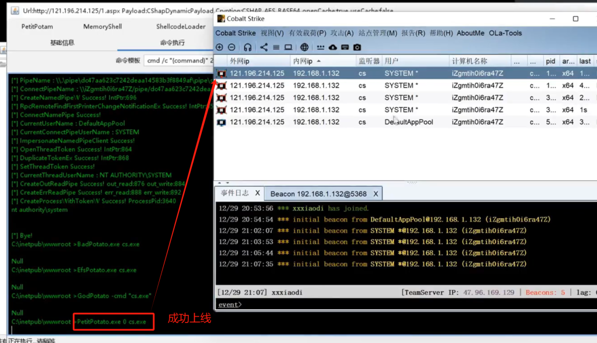Image resolution: width=597 pixels, height=343 pixels.
Task: Open the AboutMe menu
Action: click(x=470, y=33)
